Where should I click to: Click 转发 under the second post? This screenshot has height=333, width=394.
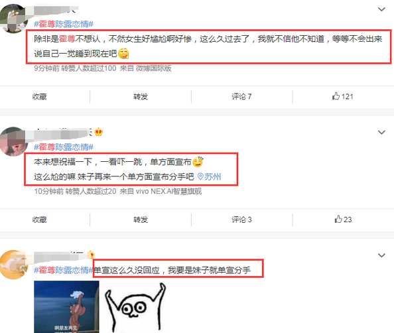coord(141,220)
